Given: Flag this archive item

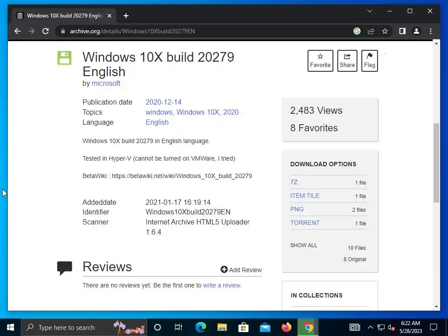Looking at the screenshot, I should click(369, 60).
